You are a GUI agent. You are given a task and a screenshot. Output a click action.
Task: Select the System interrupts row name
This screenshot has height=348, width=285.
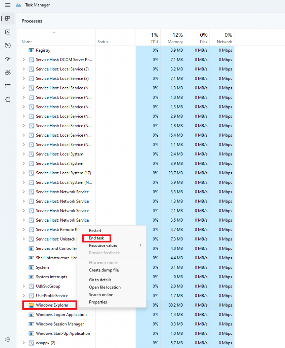[52, 277]
